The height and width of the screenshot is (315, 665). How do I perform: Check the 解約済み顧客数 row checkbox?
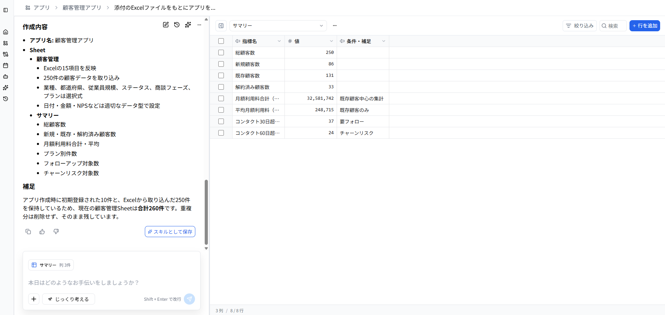pos(221,87)
